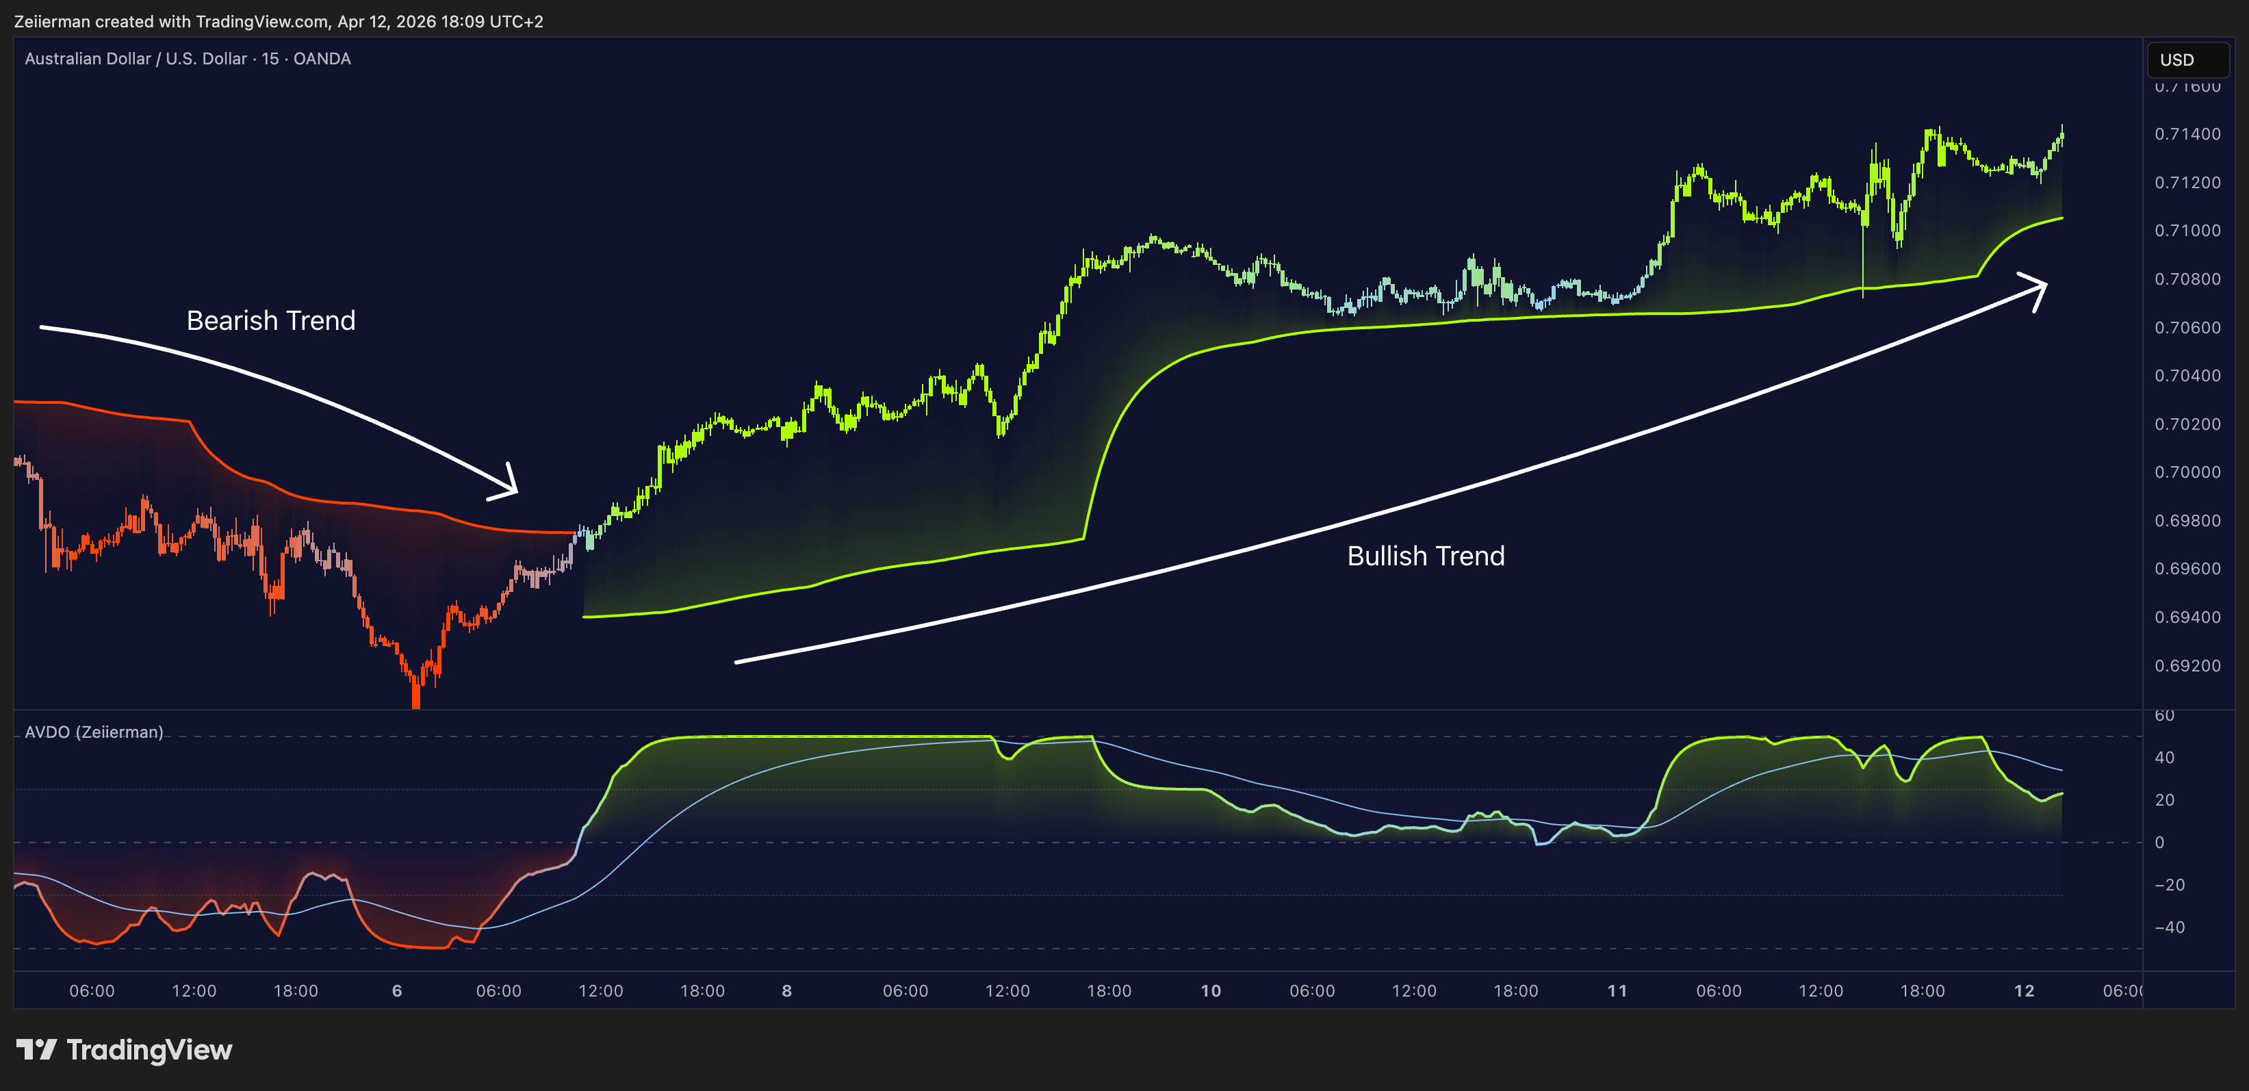Click the date label 11 on time axis
Viewport: 2249px width, 1091px height.
pyautogui.click(x=1618, y=990)
